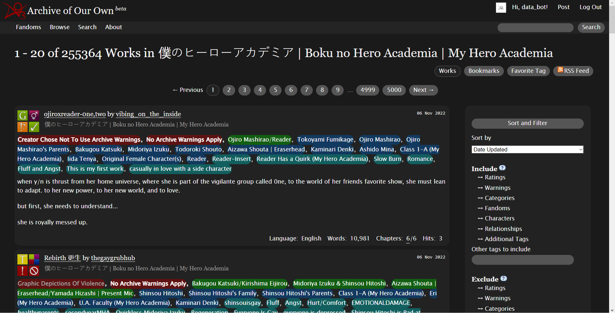Screen dimensions: 615x313
Task: Click the Midoriya Izuku & Shinsou Hitoshi tag
Action: [x=340, y=283]
